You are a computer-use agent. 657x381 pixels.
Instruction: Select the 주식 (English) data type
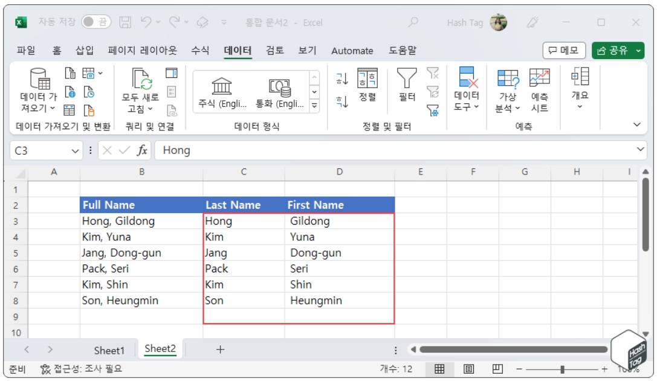222,92
